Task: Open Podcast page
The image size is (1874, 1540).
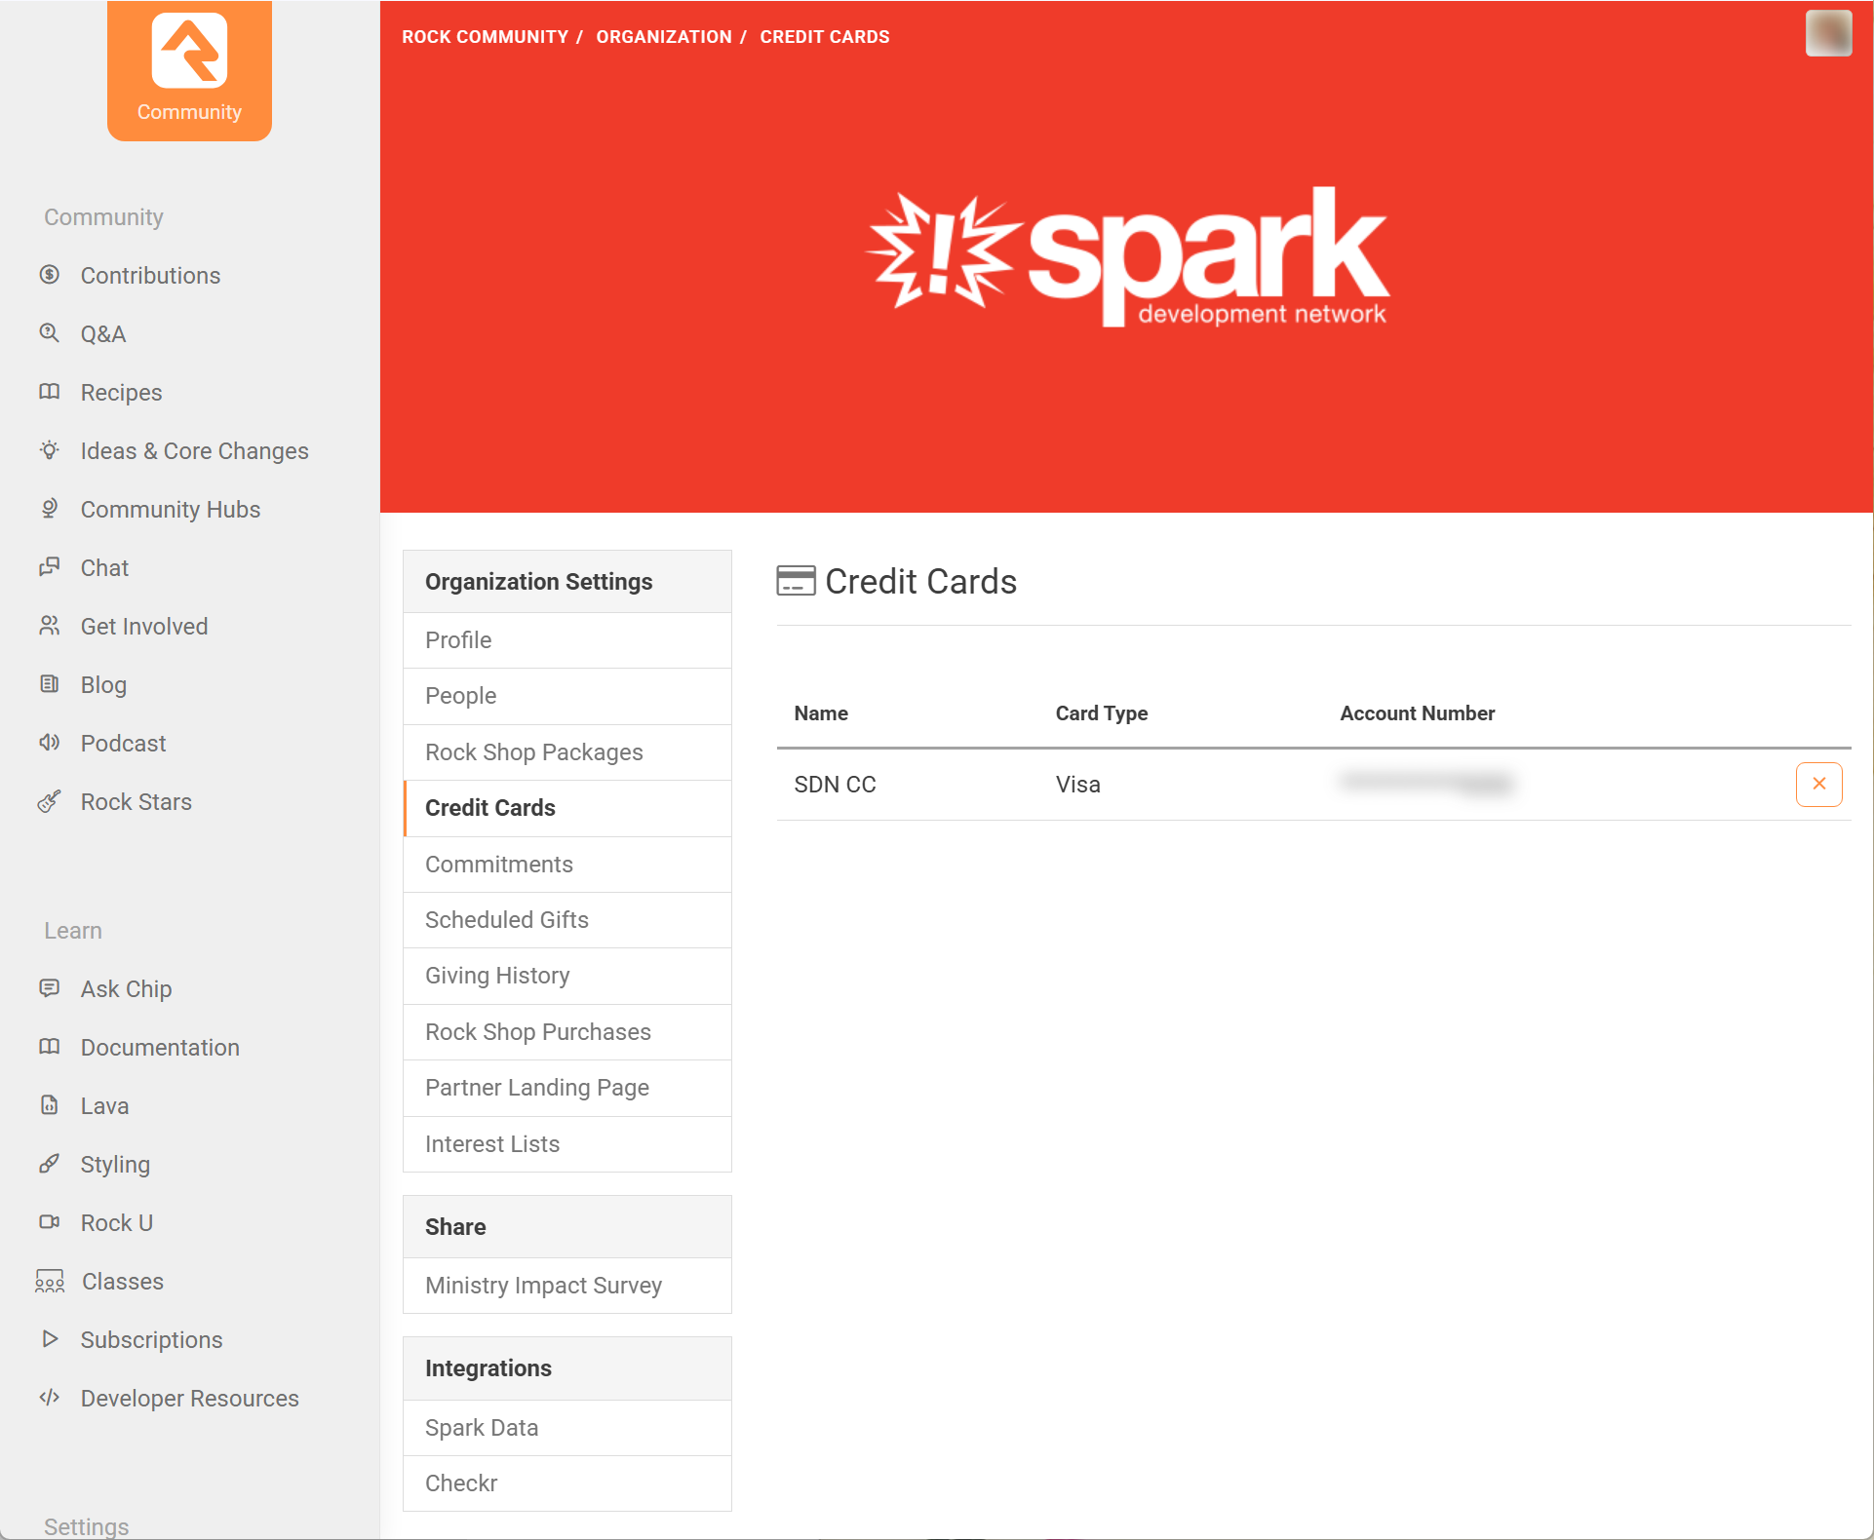Action: pos(123,744)
